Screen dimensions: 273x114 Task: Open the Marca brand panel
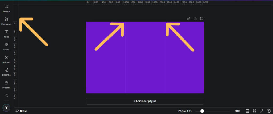(6, 46)
